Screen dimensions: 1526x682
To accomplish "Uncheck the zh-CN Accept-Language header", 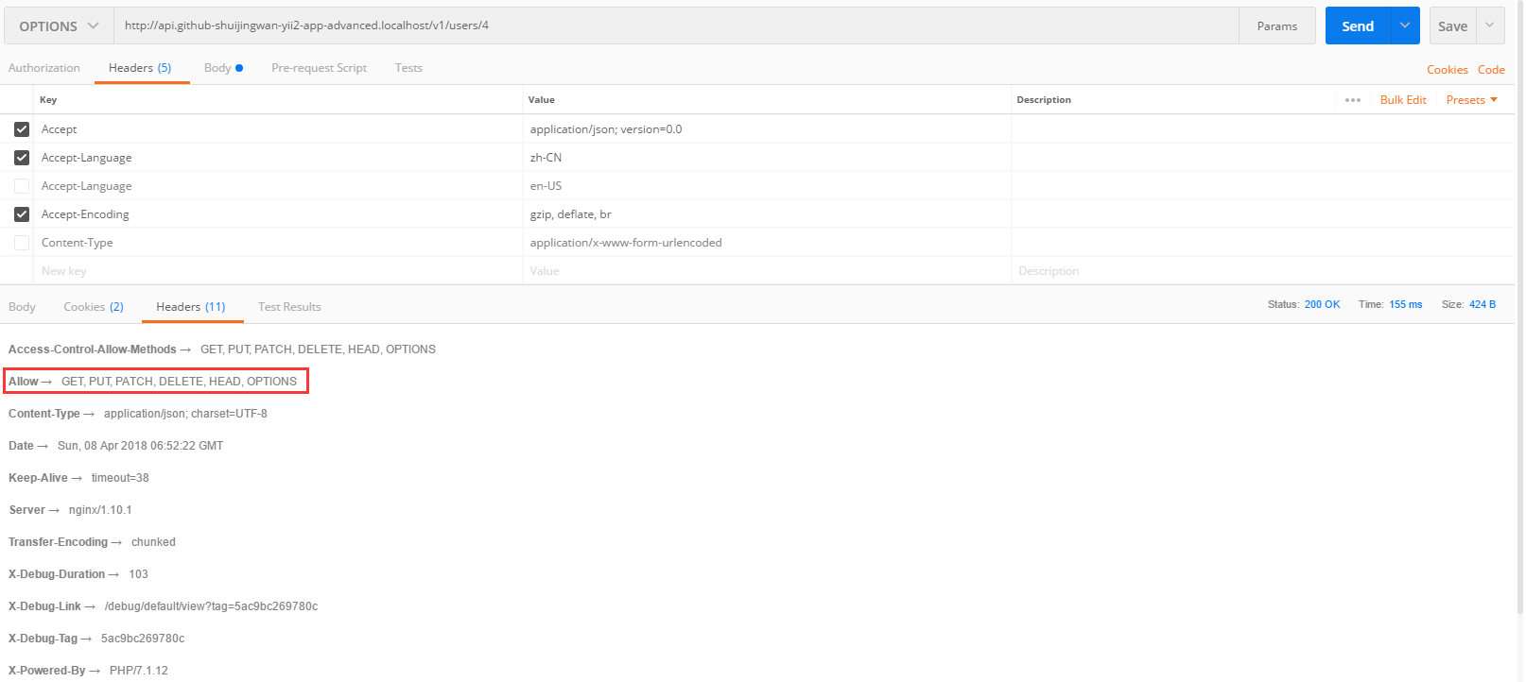I will [22, 158].
